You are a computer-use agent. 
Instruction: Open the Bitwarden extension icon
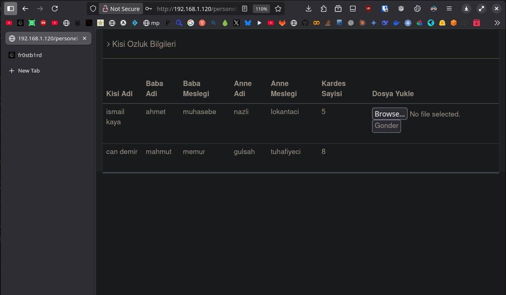coord(385,9)
